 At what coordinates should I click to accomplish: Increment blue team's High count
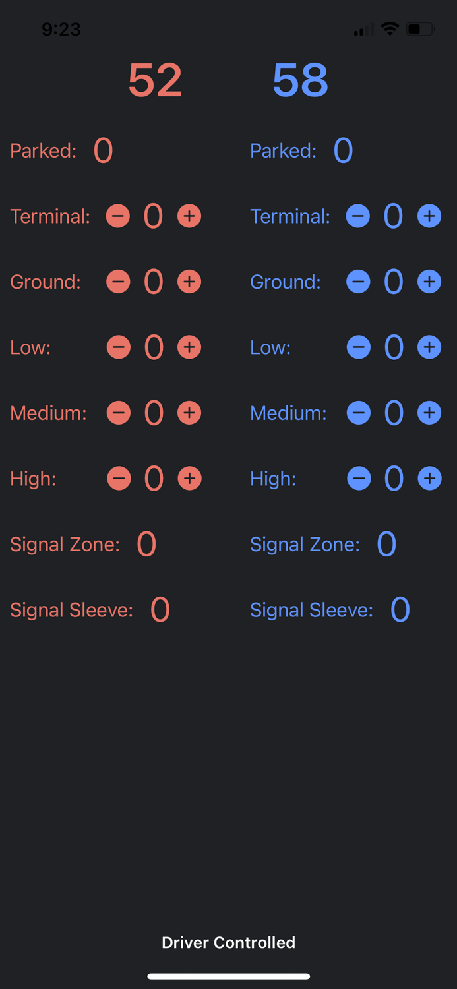point(429,478)
